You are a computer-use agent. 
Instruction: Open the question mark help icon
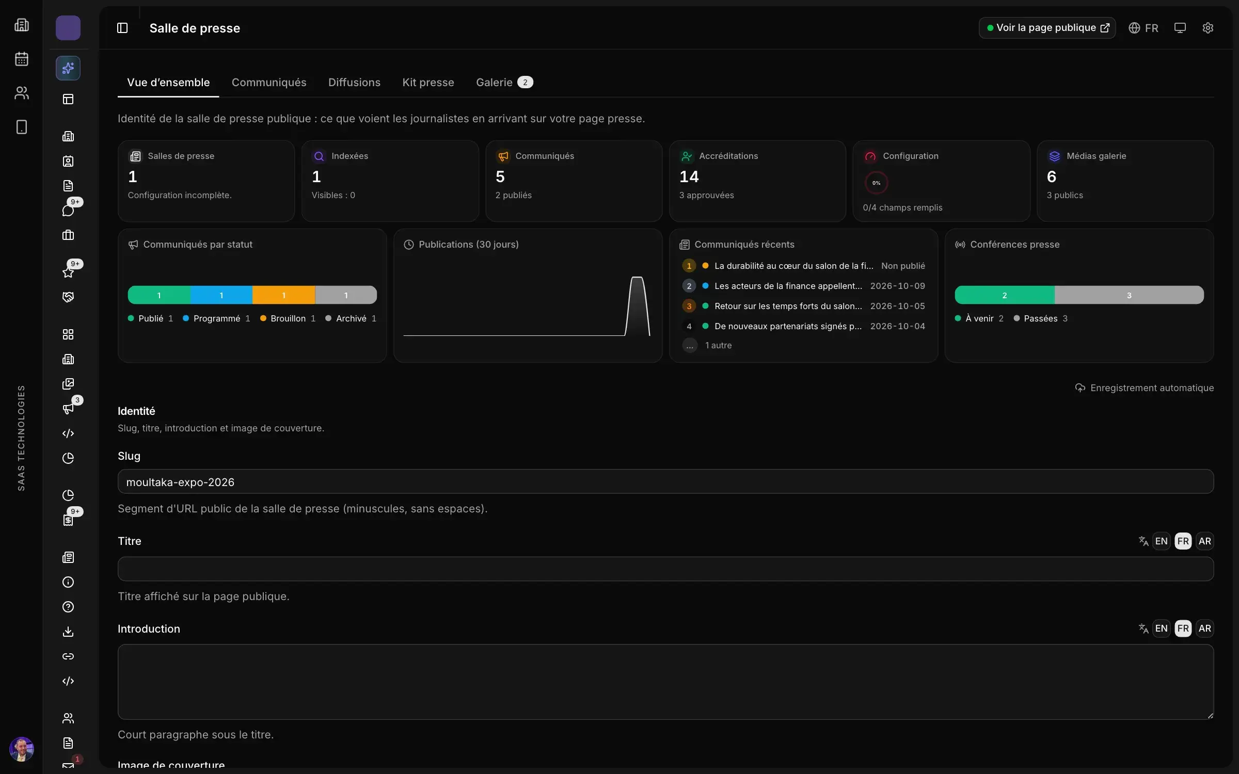pyautogui.click(x=68, y=607)
